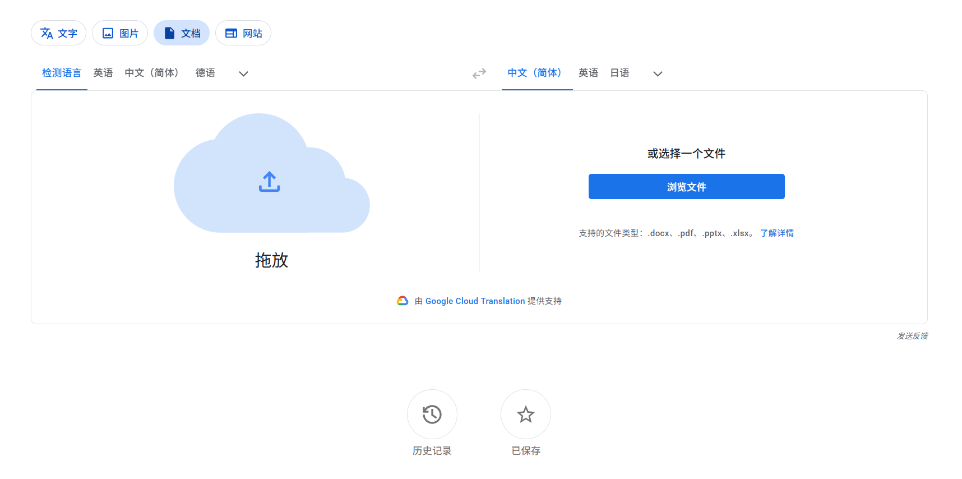Select the 文档 document translation tab
Image resolution: width=962 pixels, height=479 pixels.
(x=182, y=33)
